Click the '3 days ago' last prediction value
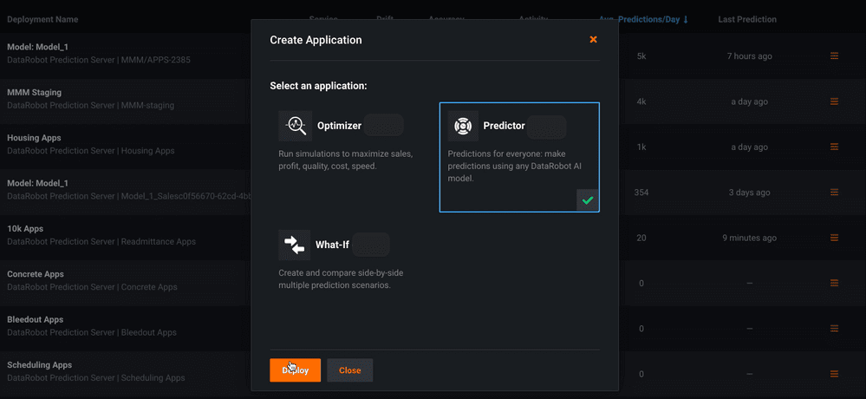Image resolution: width=866 pixels, height=399 pixels. pos(749,193)
